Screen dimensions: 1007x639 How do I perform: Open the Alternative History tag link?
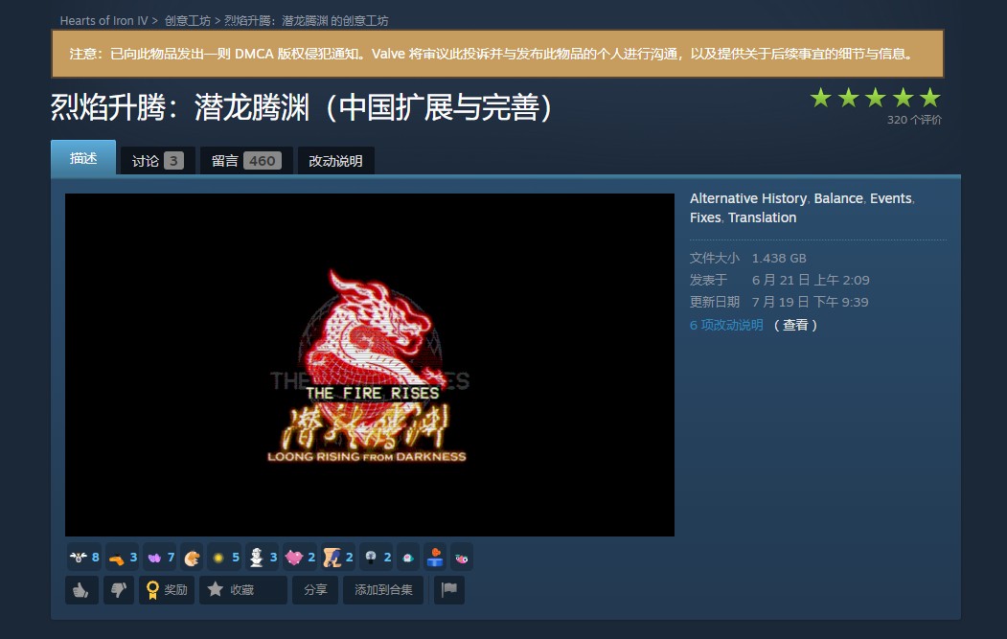[748, 198]
